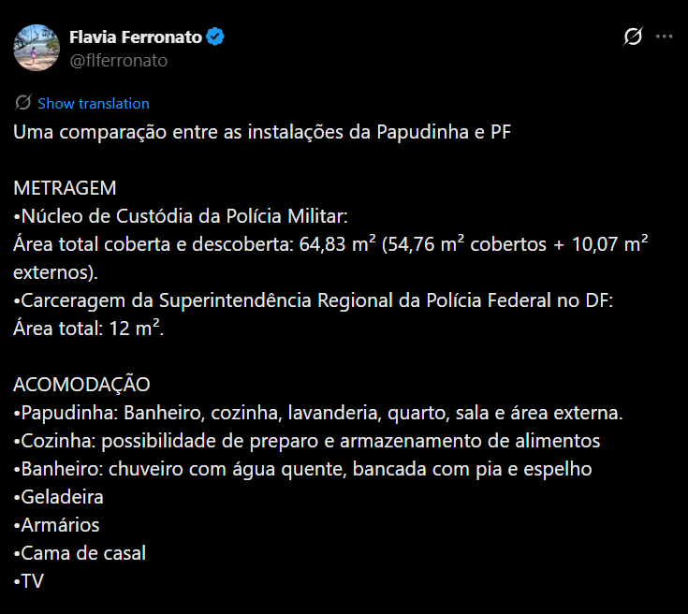688x614 pixels.
Task: Open the @flferronato handle link
Action: pyautogui.click(x=118, y=60)
